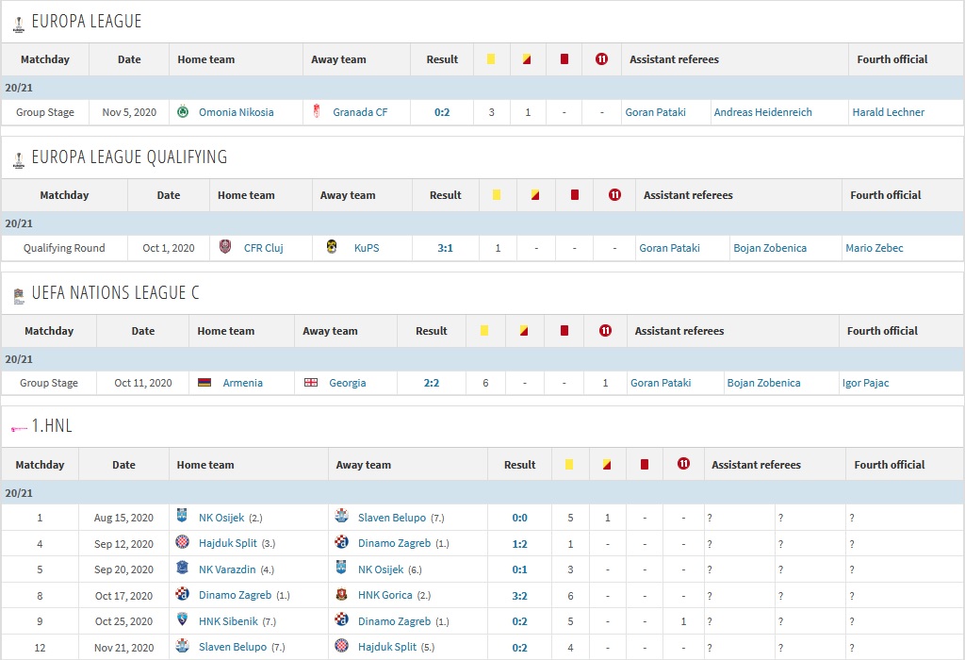The height and width of the screenshot is (660, 965).
Task: Click second-yellow card icon in Europa League header
Action: tap(527, 59)
